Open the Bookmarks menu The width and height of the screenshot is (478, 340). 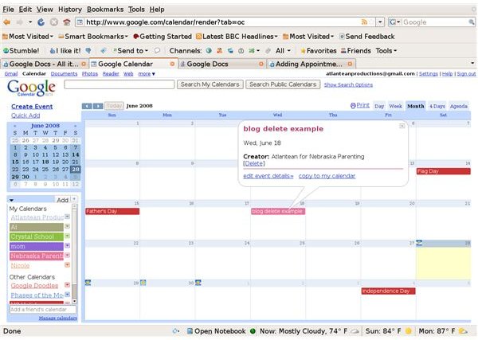105,10
